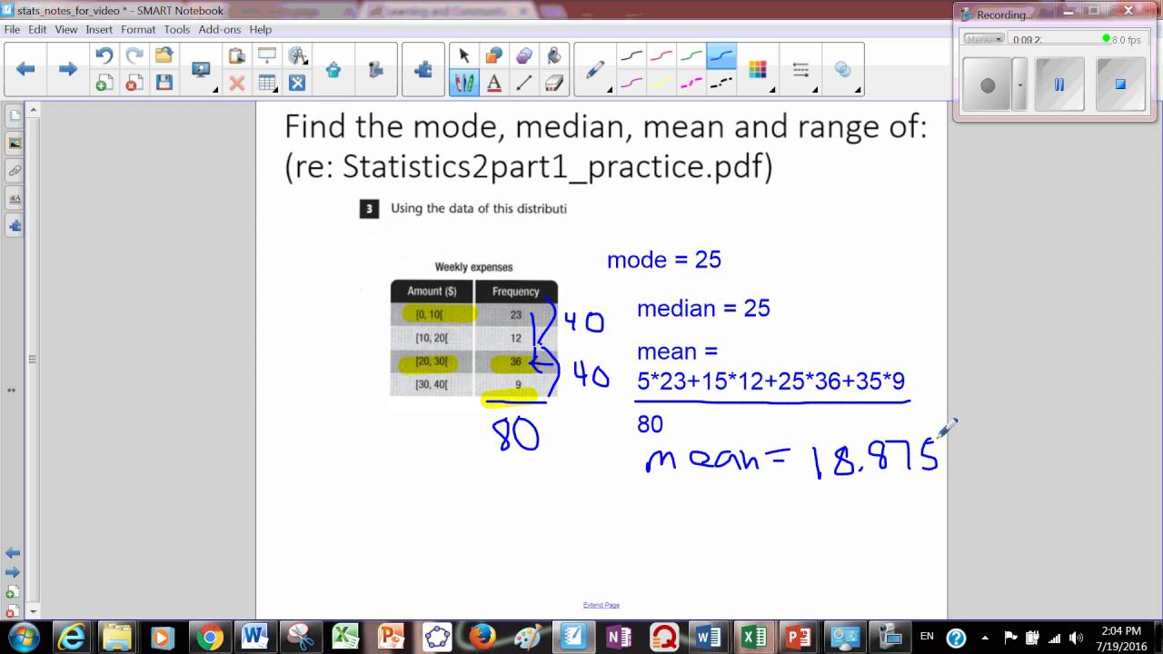Open the Insert menu

(x=99, y=29)
